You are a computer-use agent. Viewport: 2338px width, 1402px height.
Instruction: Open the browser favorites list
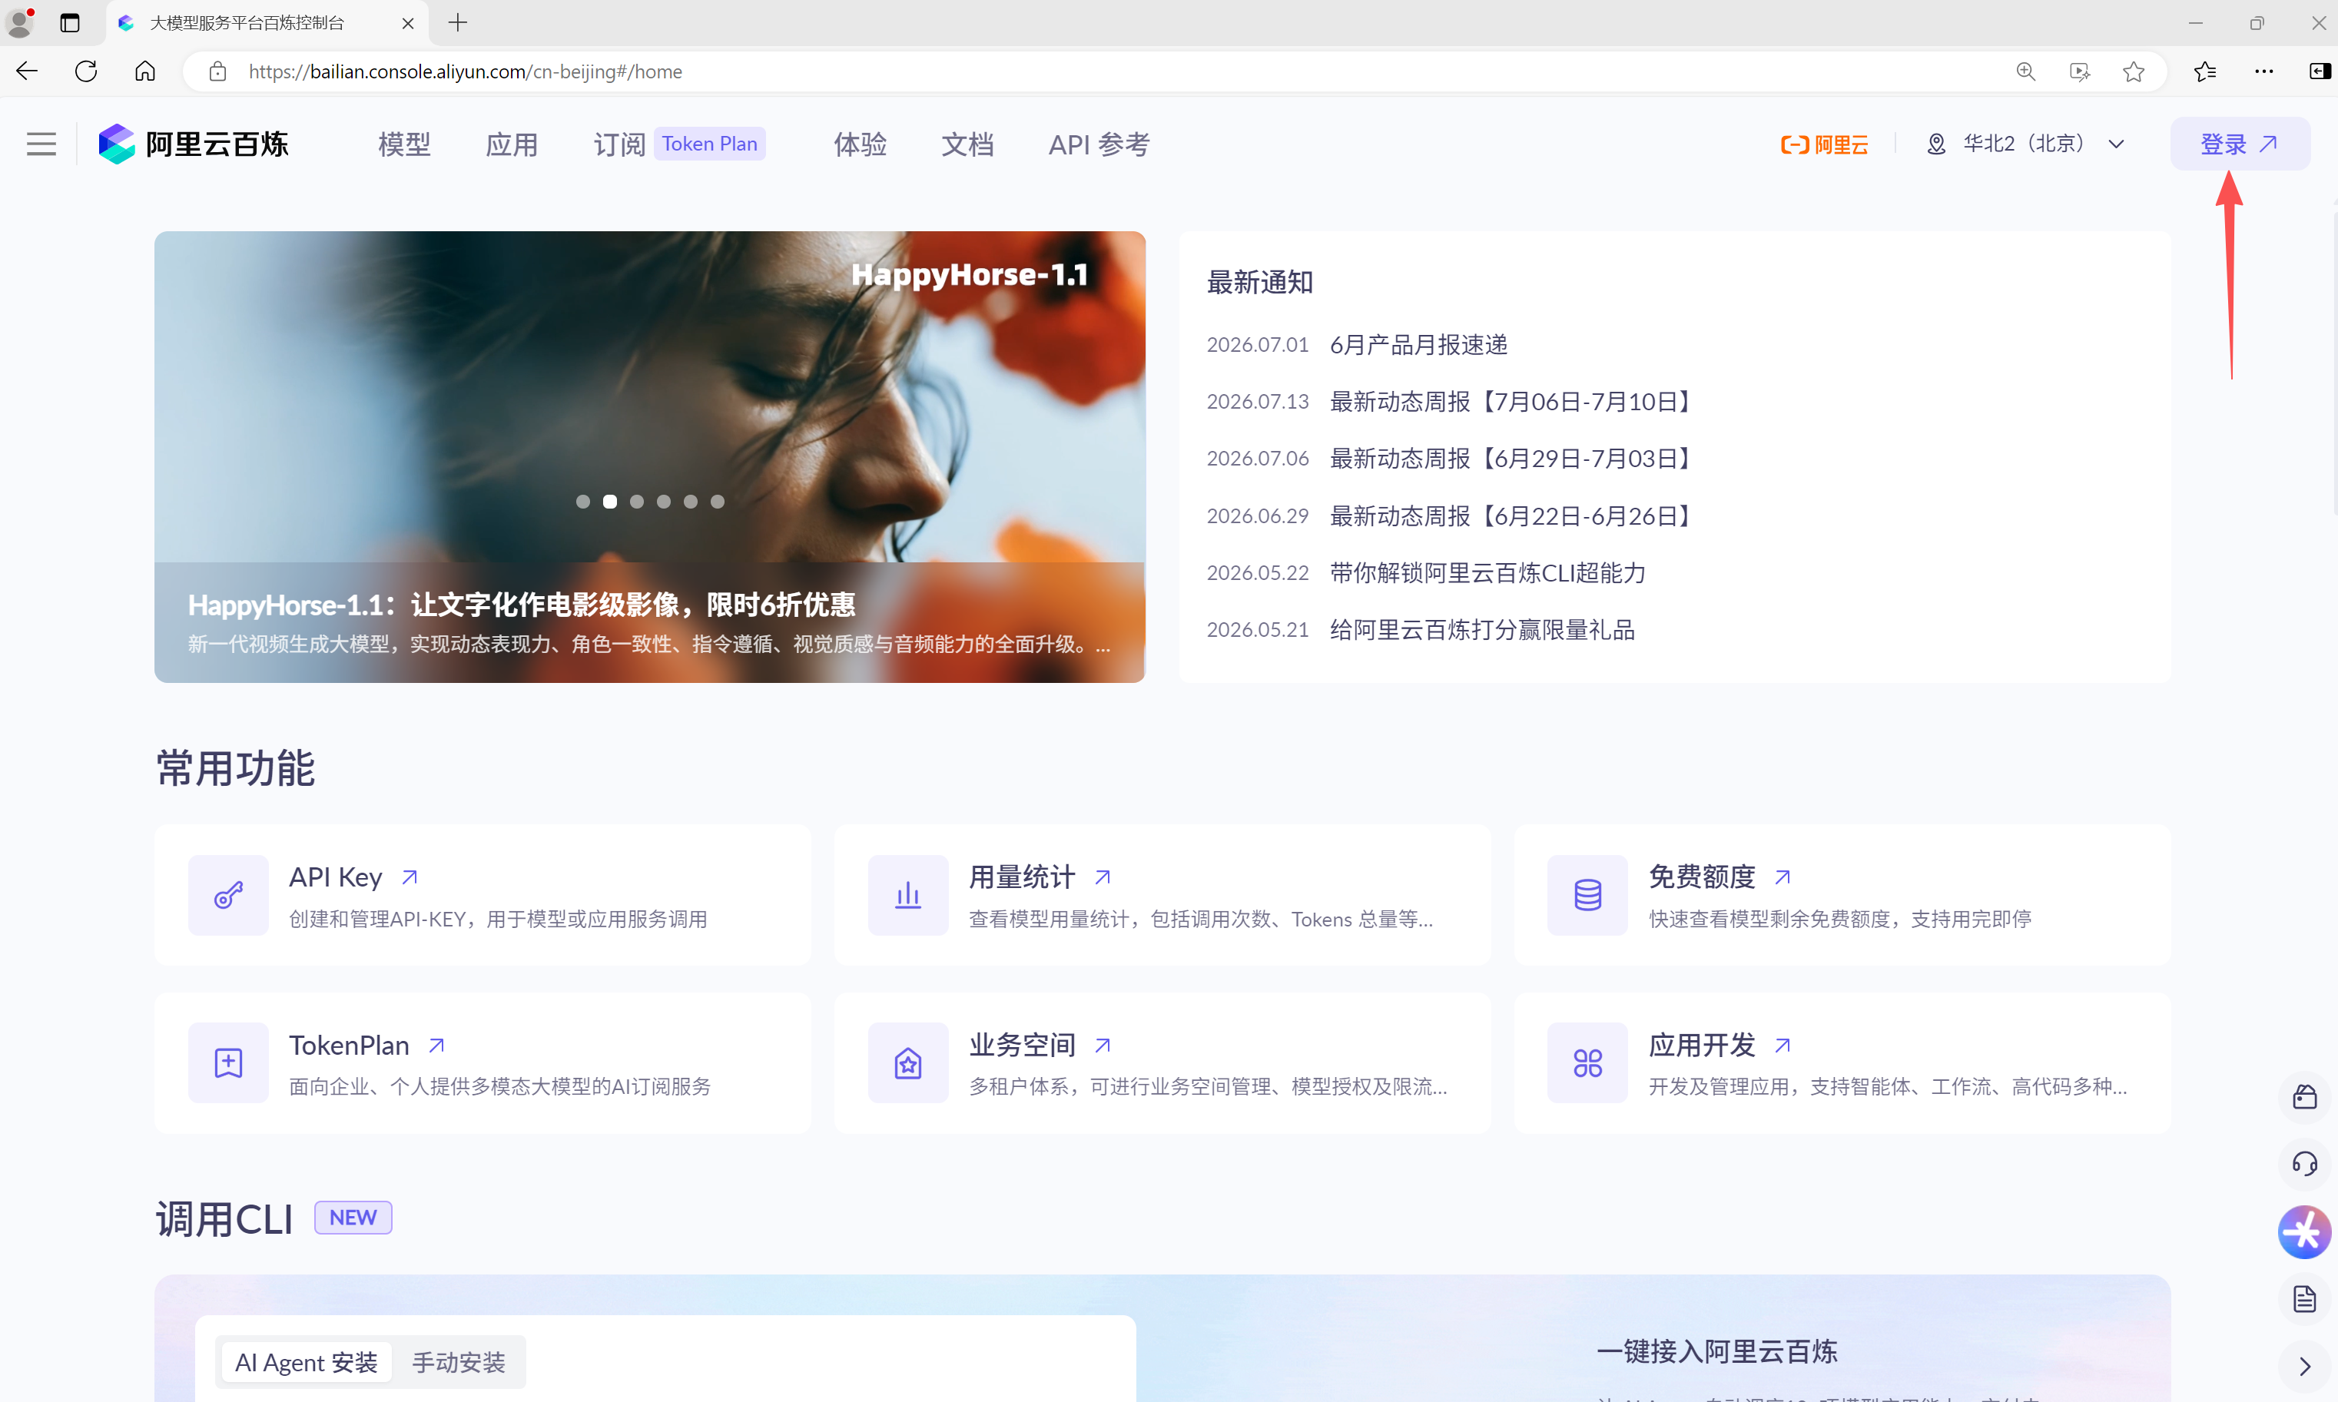pos(2206,71)
